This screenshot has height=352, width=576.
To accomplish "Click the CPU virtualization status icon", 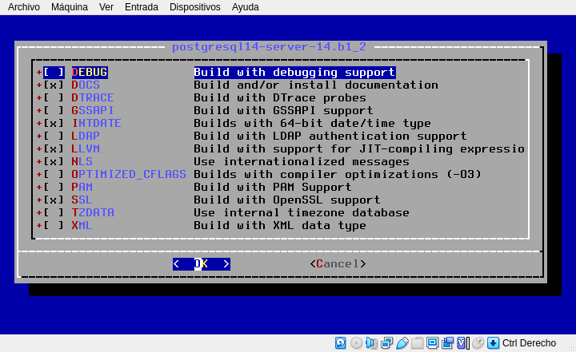I will tap(463, 343).
